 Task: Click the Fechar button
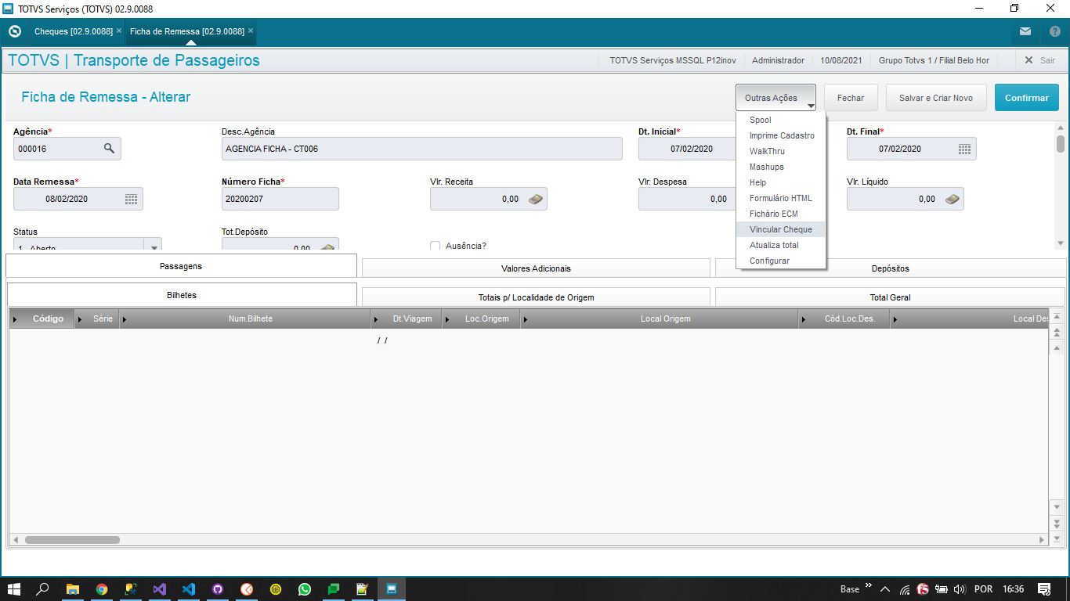click(x=851, y=98)
